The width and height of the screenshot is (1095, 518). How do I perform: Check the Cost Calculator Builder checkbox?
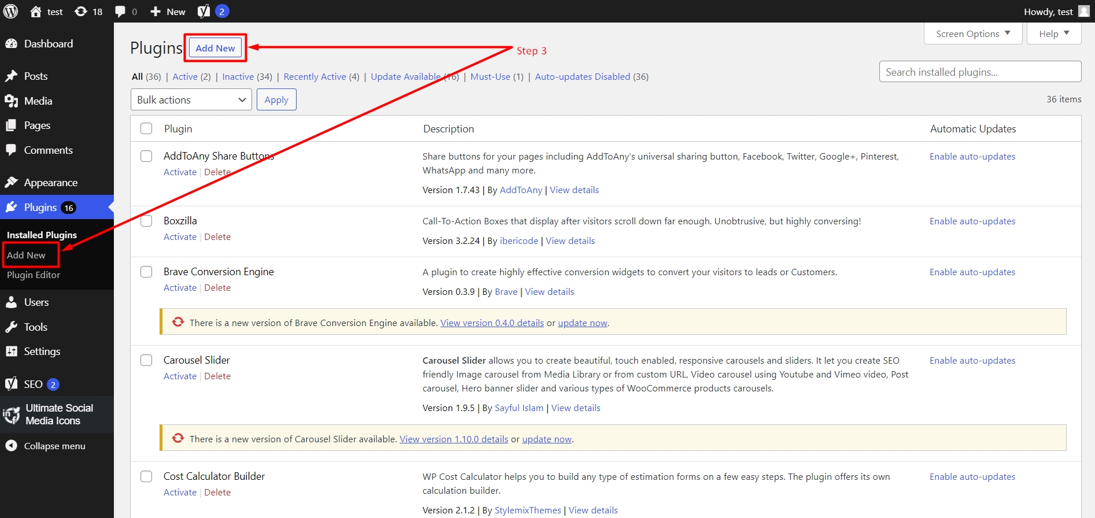tap(146, 476)
